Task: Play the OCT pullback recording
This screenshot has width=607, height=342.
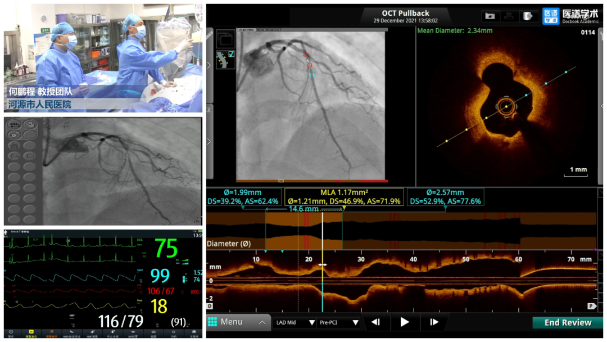Action: pyautogui.click(x=405, y=322)
